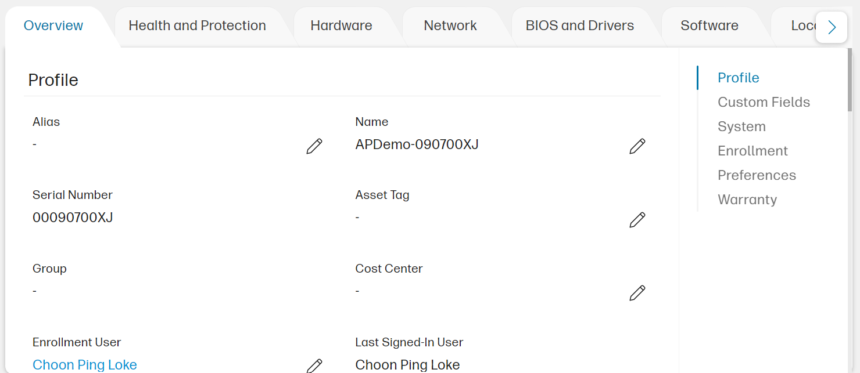Open Choon Ping Loke enrollment user link
Viewport: 860px width, 373px height.
point(85,365)
